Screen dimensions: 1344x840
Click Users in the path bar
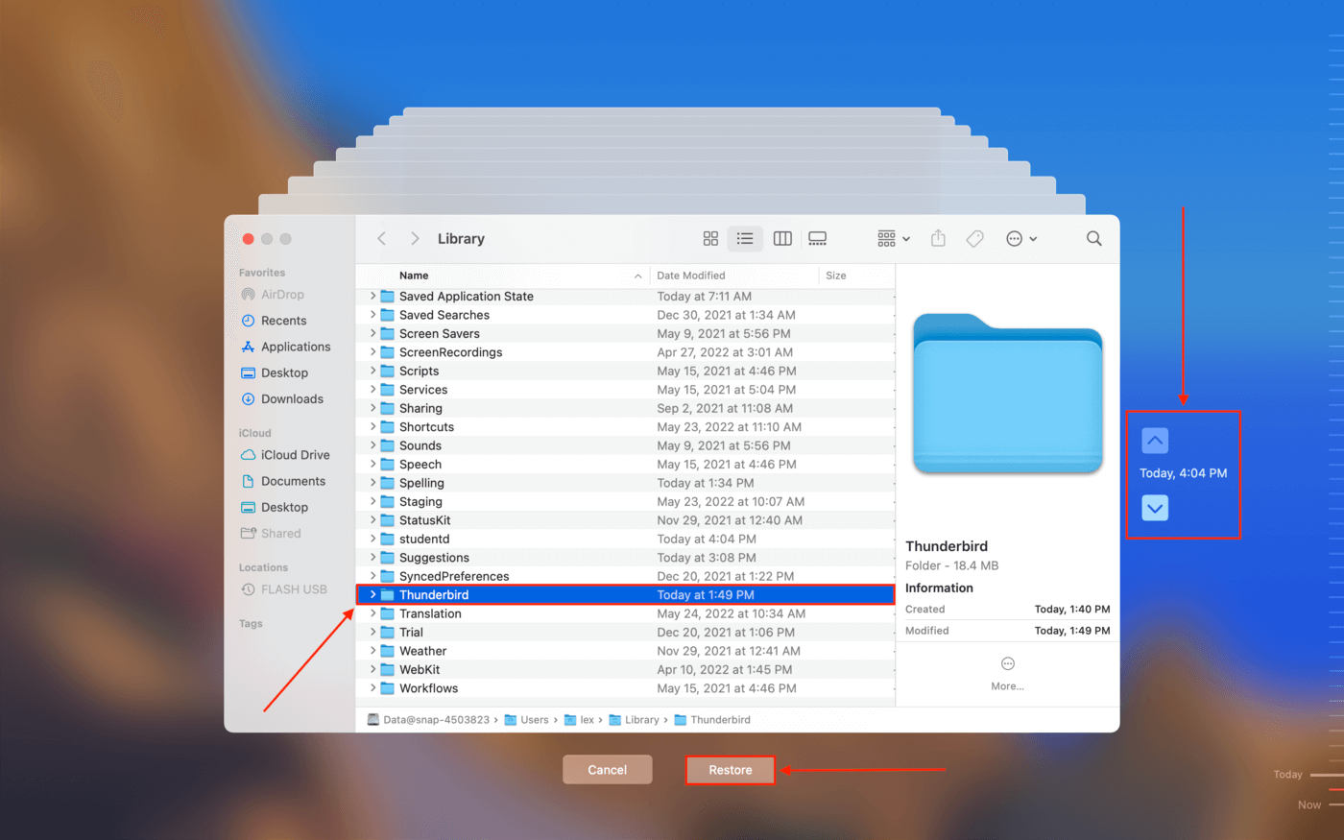tap(527, 720)
